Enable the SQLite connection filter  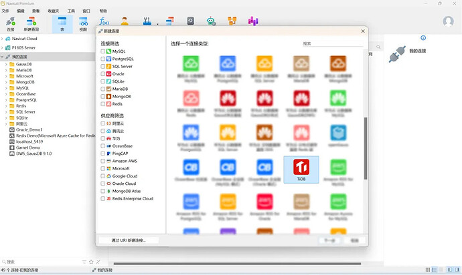coord(103,81)
